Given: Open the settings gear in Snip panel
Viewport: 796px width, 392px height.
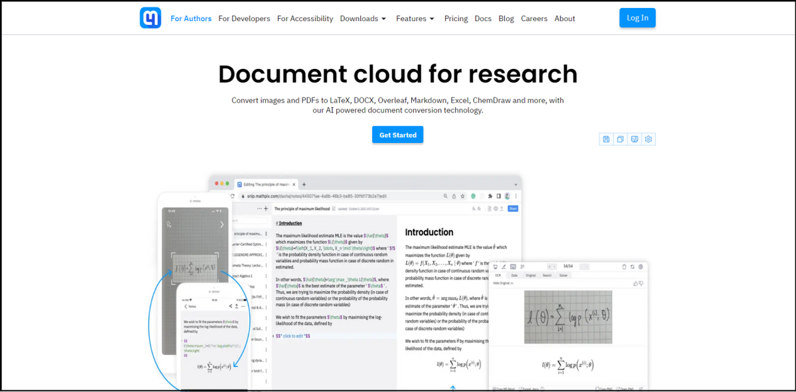Looking at the screenshot, I should tap(641, 267).
